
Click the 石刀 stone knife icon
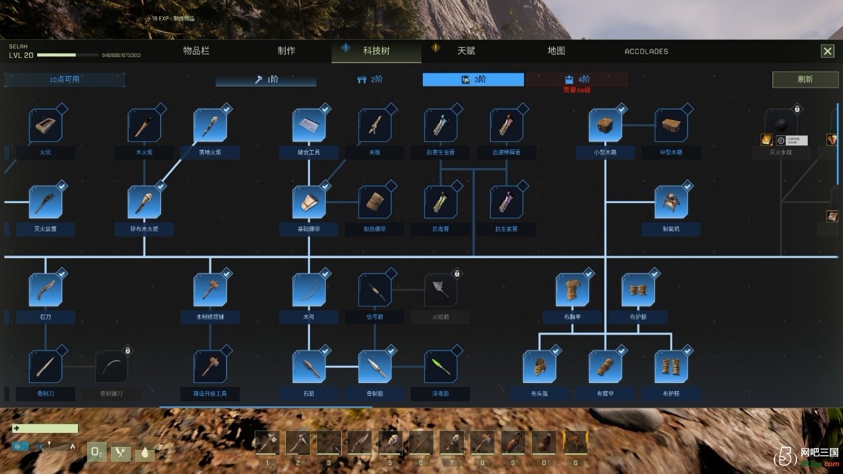pyautogui.click(x=45, y=290)
